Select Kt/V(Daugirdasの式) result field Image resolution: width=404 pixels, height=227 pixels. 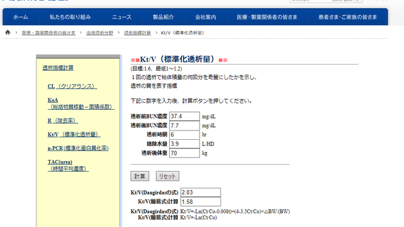pos(200,192)
